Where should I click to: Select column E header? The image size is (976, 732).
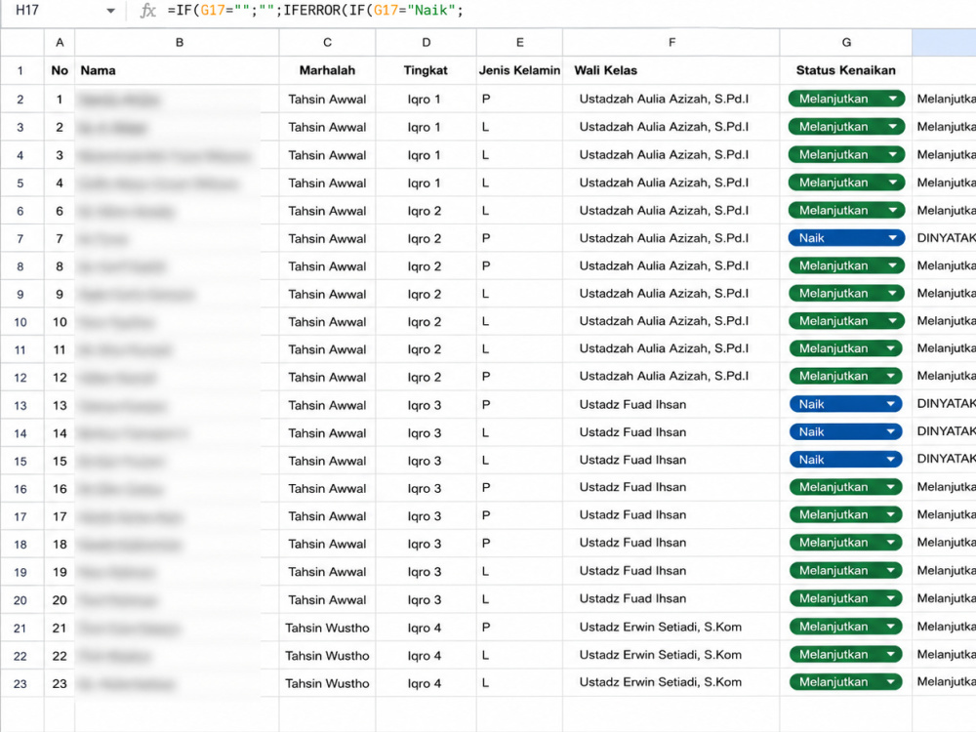(520, 42)
